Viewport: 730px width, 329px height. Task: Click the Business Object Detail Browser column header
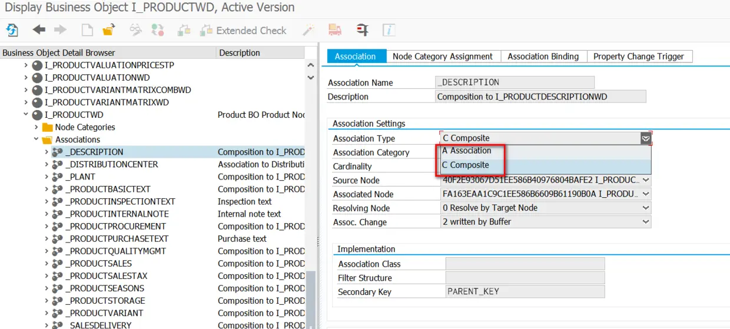108,52
